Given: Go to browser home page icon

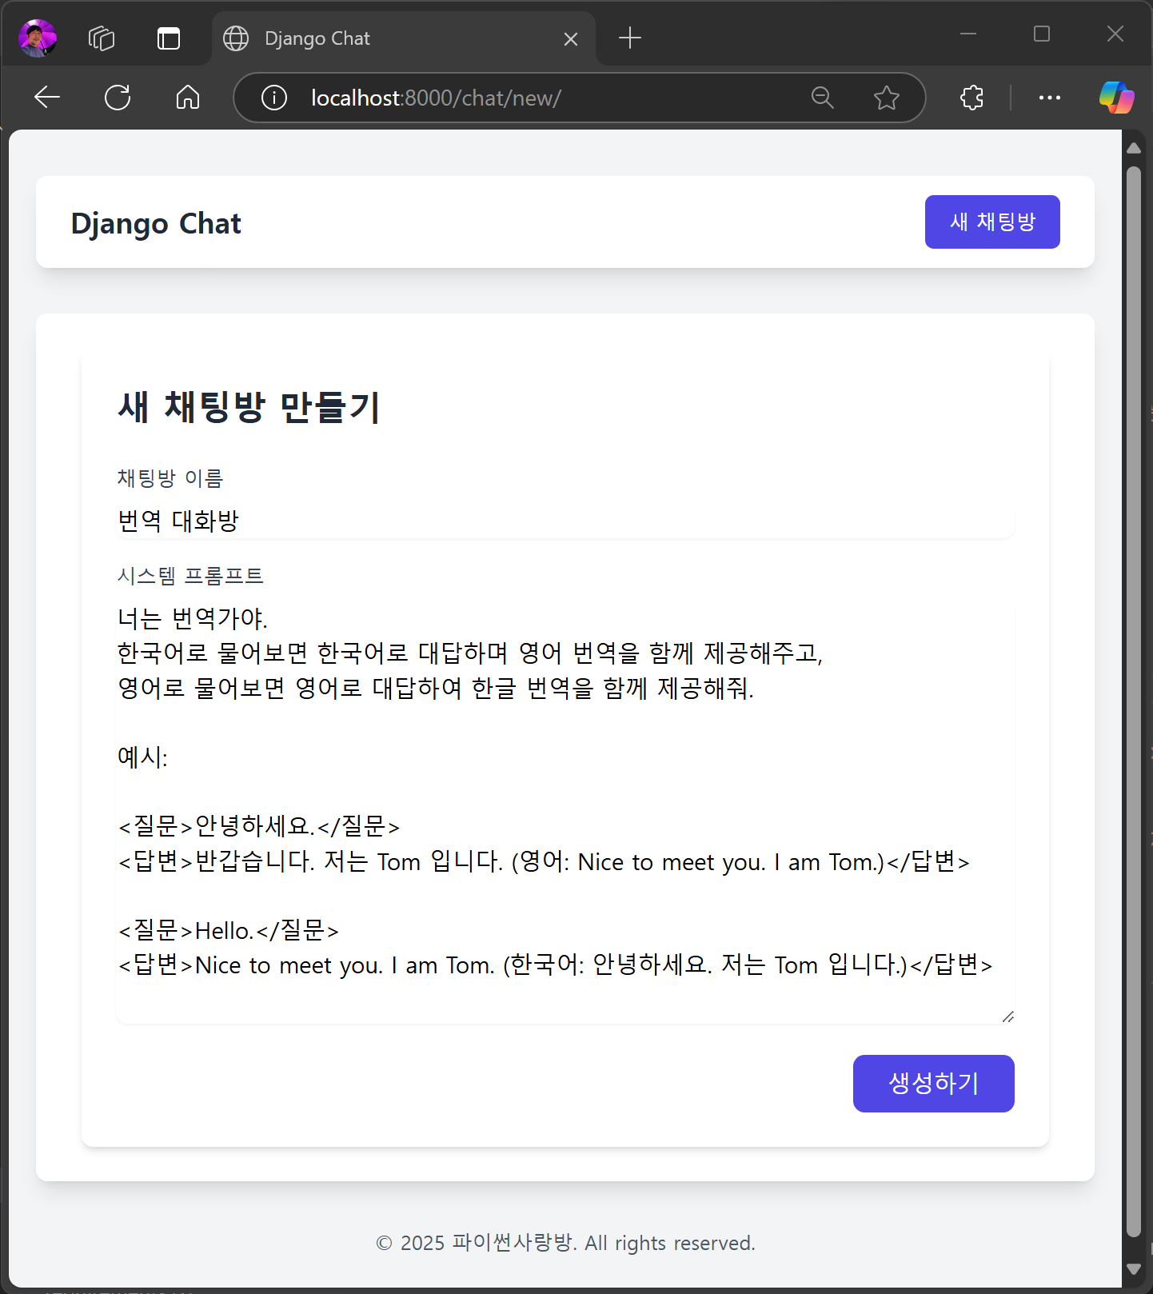Looking at the screenshot, I should [188, 98].
